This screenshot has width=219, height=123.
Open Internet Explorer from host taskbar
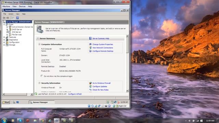click(50, 121)
